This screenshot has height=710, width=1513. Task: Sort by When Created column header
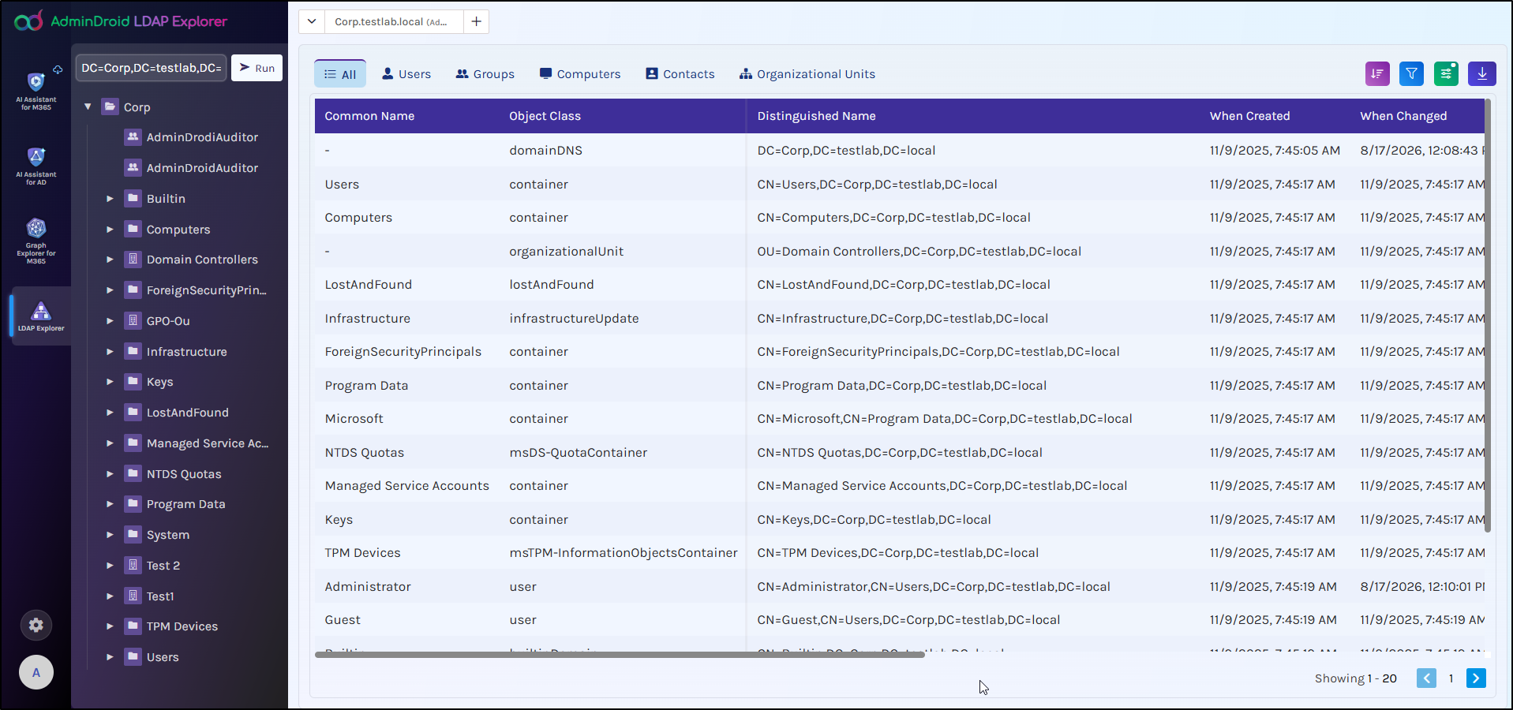pos(1249,116)
